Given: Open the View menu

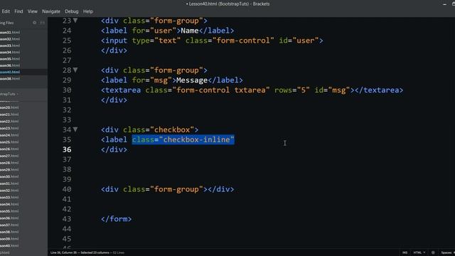Looking at the screenshot, I should tap(33, 11).
